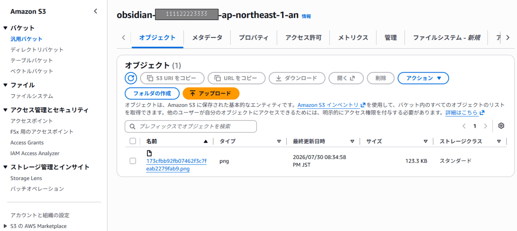Click the Amazon S3 sidebar title

click(x=28, y=12)
